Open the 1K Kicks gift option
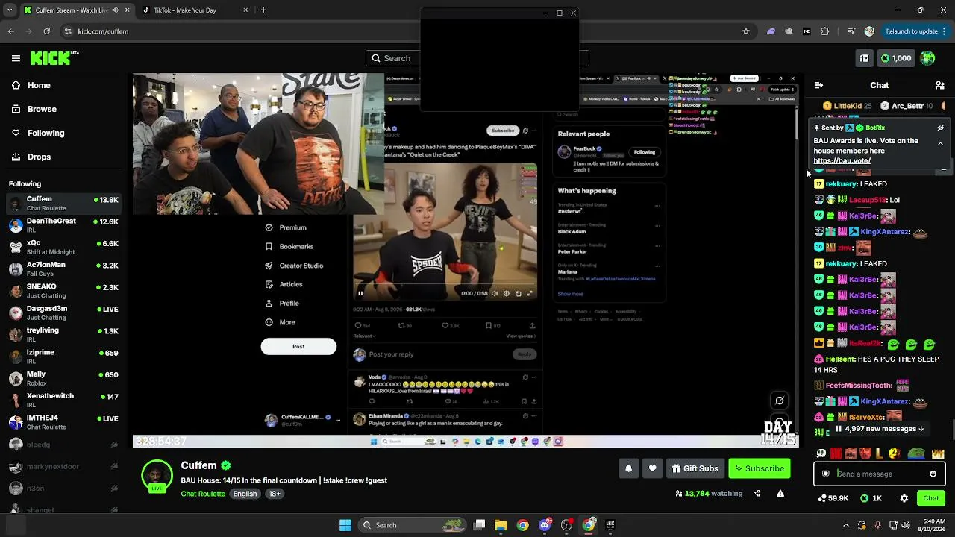Image resolution: width=955 pixels, height=537 pixels. [871, 498]
